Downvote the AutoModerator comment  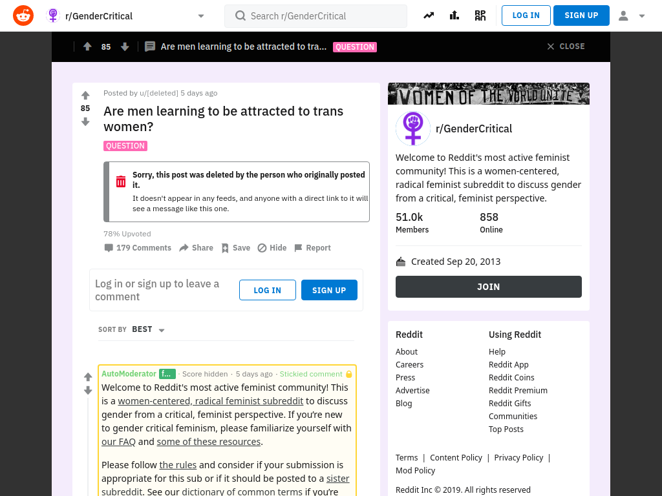coord(88,391)
